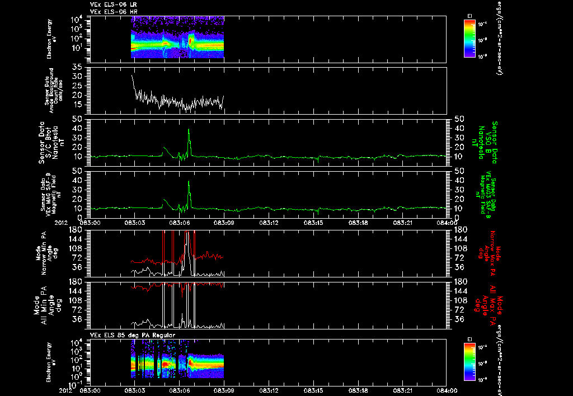Screen dimensions: 573x396
Task: Click "083:09" on the bottom time axis
Action: (x=224, y=390)
